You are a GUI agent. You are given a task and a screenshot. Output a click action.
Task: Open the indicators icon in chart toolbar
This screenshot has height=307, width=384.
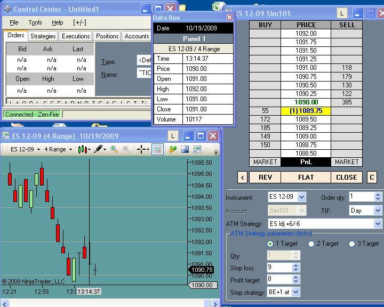(x=197, y=149)
